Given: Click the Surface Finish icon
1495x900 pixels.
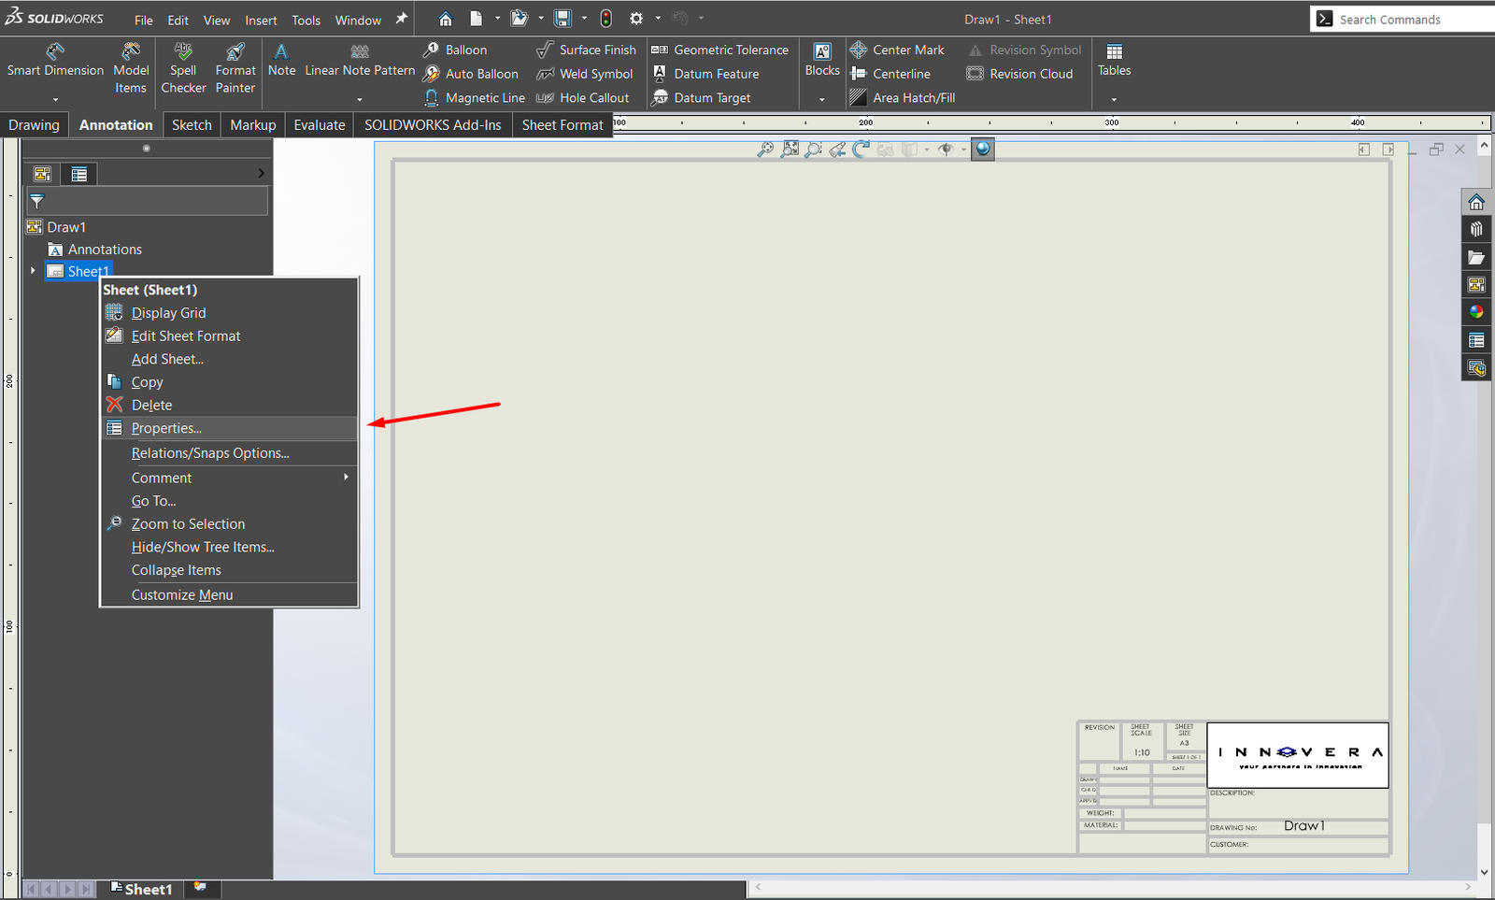Looking at the screenshot, I should [x=546, y=50].
